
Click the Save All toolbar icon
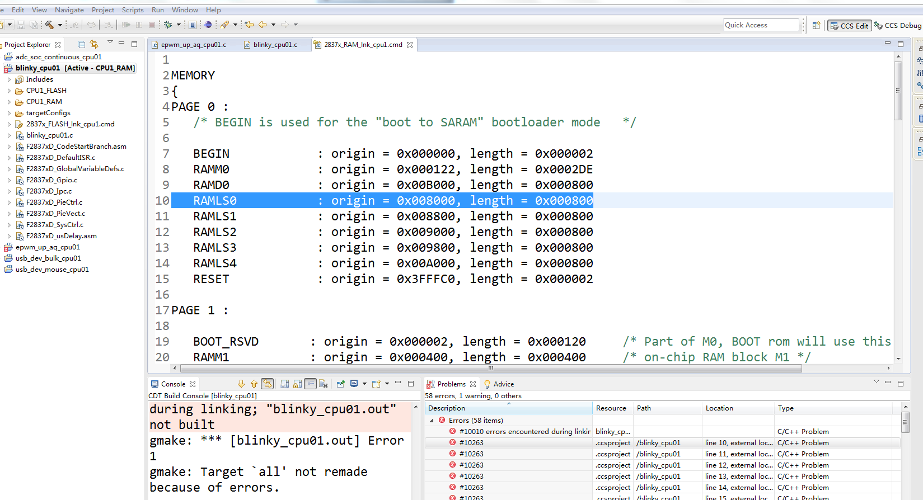[34, 25]
